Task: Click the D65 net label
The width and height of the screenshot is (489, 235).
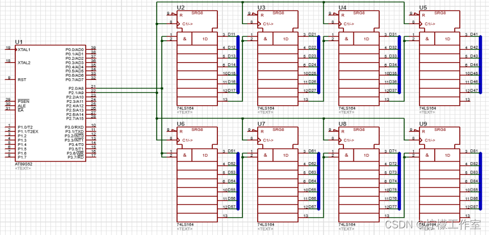Action: 313,190
